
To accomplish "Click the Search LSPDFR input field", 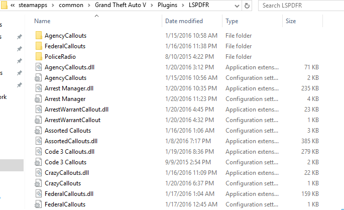I will point(301,6).
